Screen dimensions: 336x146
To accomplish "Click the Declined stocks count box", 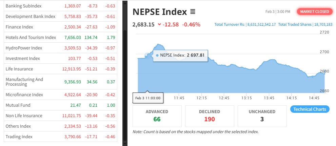I will (209, 115).
